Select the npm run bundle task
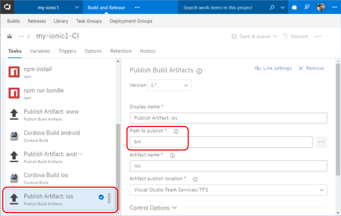 [60, 93]
